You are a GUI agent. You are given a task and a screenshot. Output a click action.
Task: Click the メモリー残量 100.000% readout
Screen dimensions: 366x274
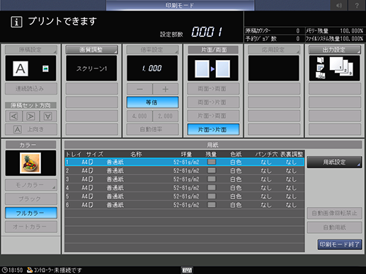point(334,31)
